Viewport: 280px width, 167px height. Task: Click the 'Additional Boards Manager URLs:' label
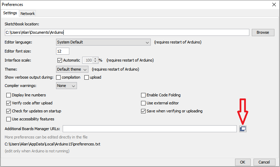click(x=32, y=129)
